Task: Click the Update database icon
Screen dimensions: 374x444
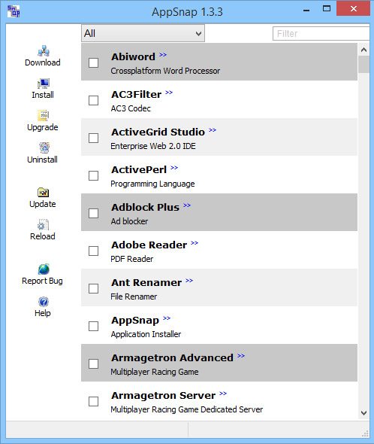Action: [x=44, y=193]
